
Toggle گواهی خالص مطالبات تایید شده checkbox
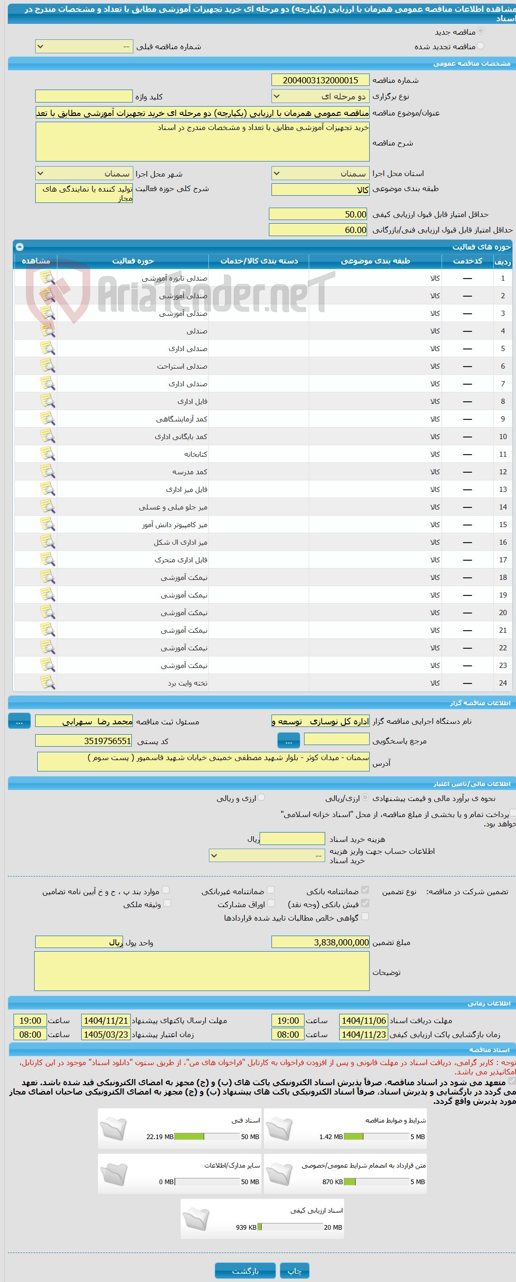click(365, 916)
